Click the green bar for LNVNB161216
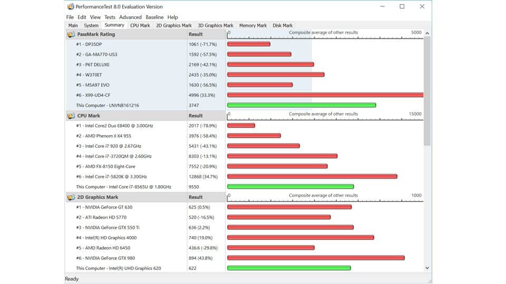Viewport: 506px width, 284px height. (301, 105)
